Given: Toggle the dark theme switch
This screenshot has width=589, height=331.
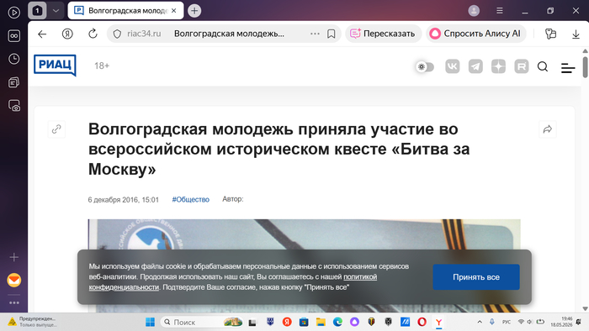Looking at the screenshot, I should [x=425, y=66].
